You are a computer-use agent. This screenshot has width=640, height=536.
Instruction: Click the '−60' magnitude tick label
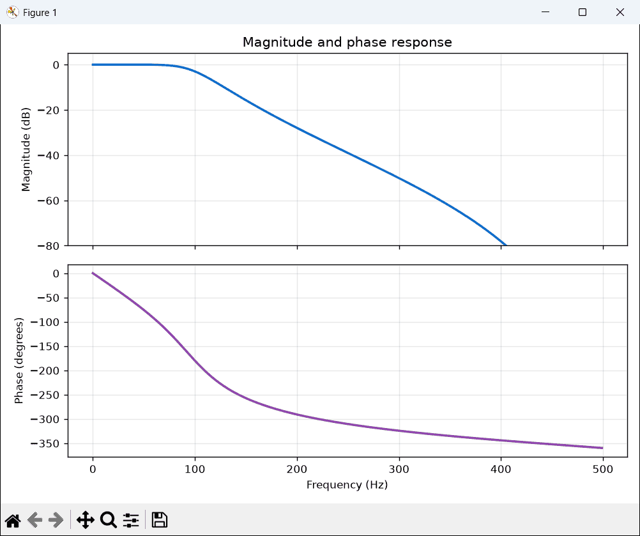[x=48, y=201]
